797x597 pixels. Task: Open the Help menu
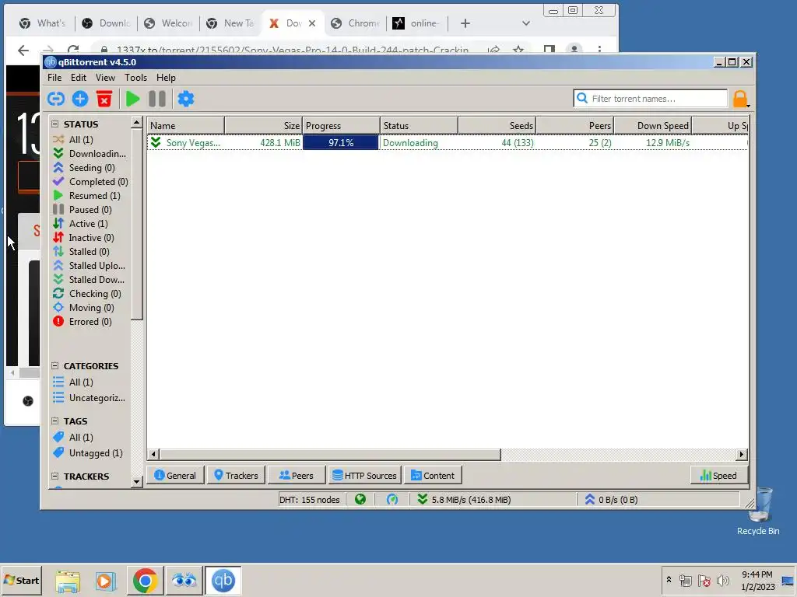pos(166,78)
